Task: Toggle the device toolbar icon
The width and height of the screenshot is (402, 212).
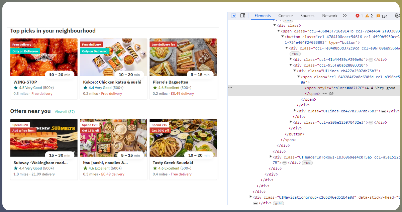Action: point(242,16)
